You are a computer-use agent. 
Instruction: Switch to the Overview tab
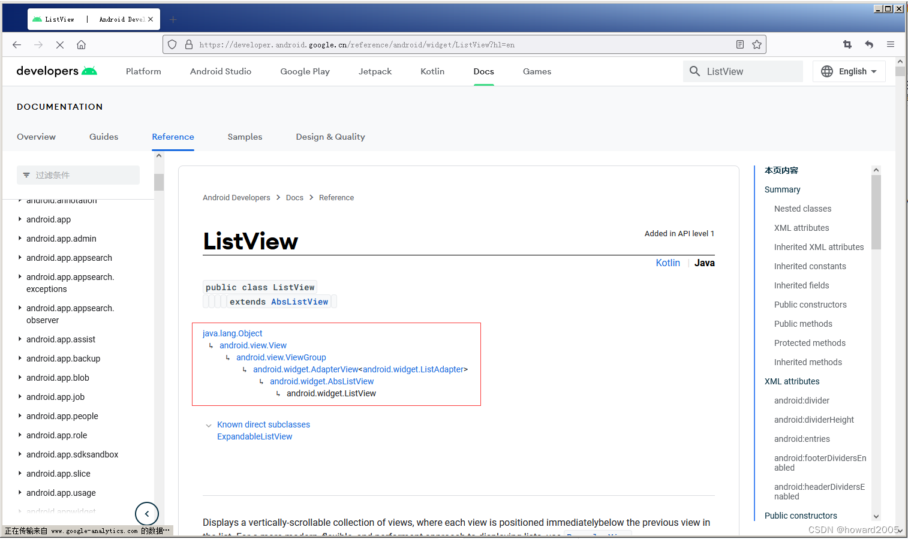[36, 137]
